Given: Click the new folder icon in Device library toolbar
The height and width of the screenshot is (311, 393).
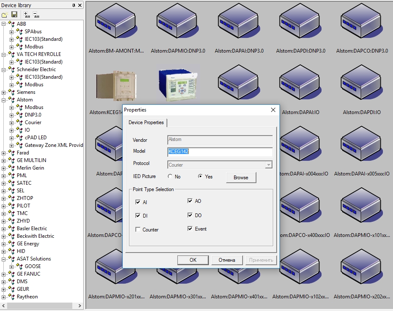Looking at the screenshot, I should pos(5,15).
